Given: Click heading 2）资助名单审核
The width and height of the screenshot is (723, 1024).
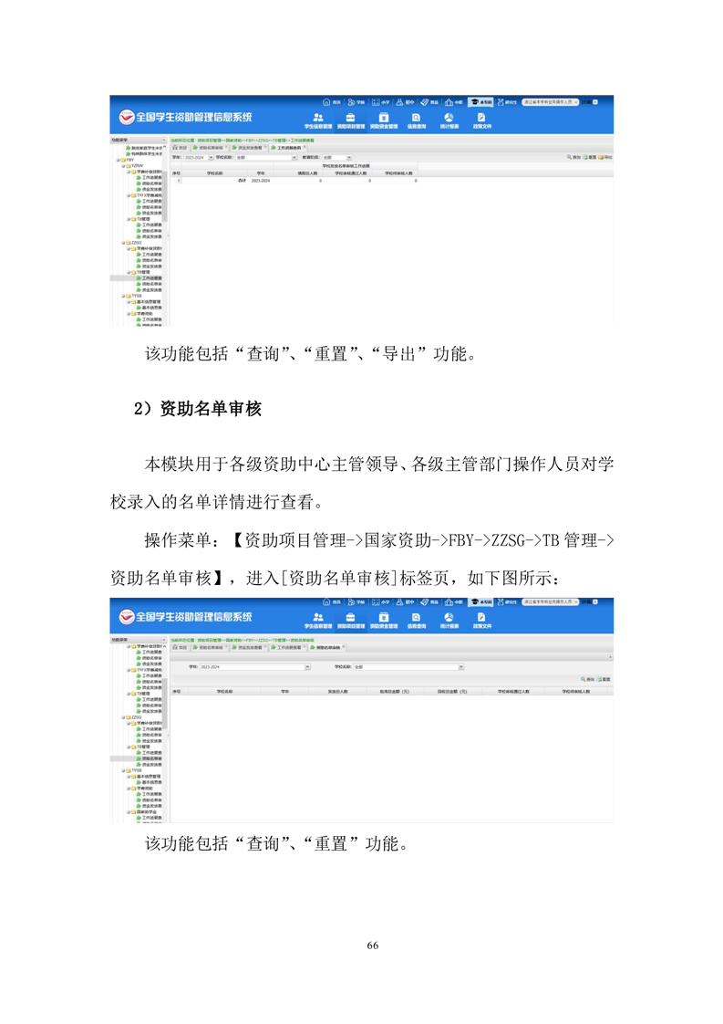Looking at the screenshot, I should (x=198, y=409).
